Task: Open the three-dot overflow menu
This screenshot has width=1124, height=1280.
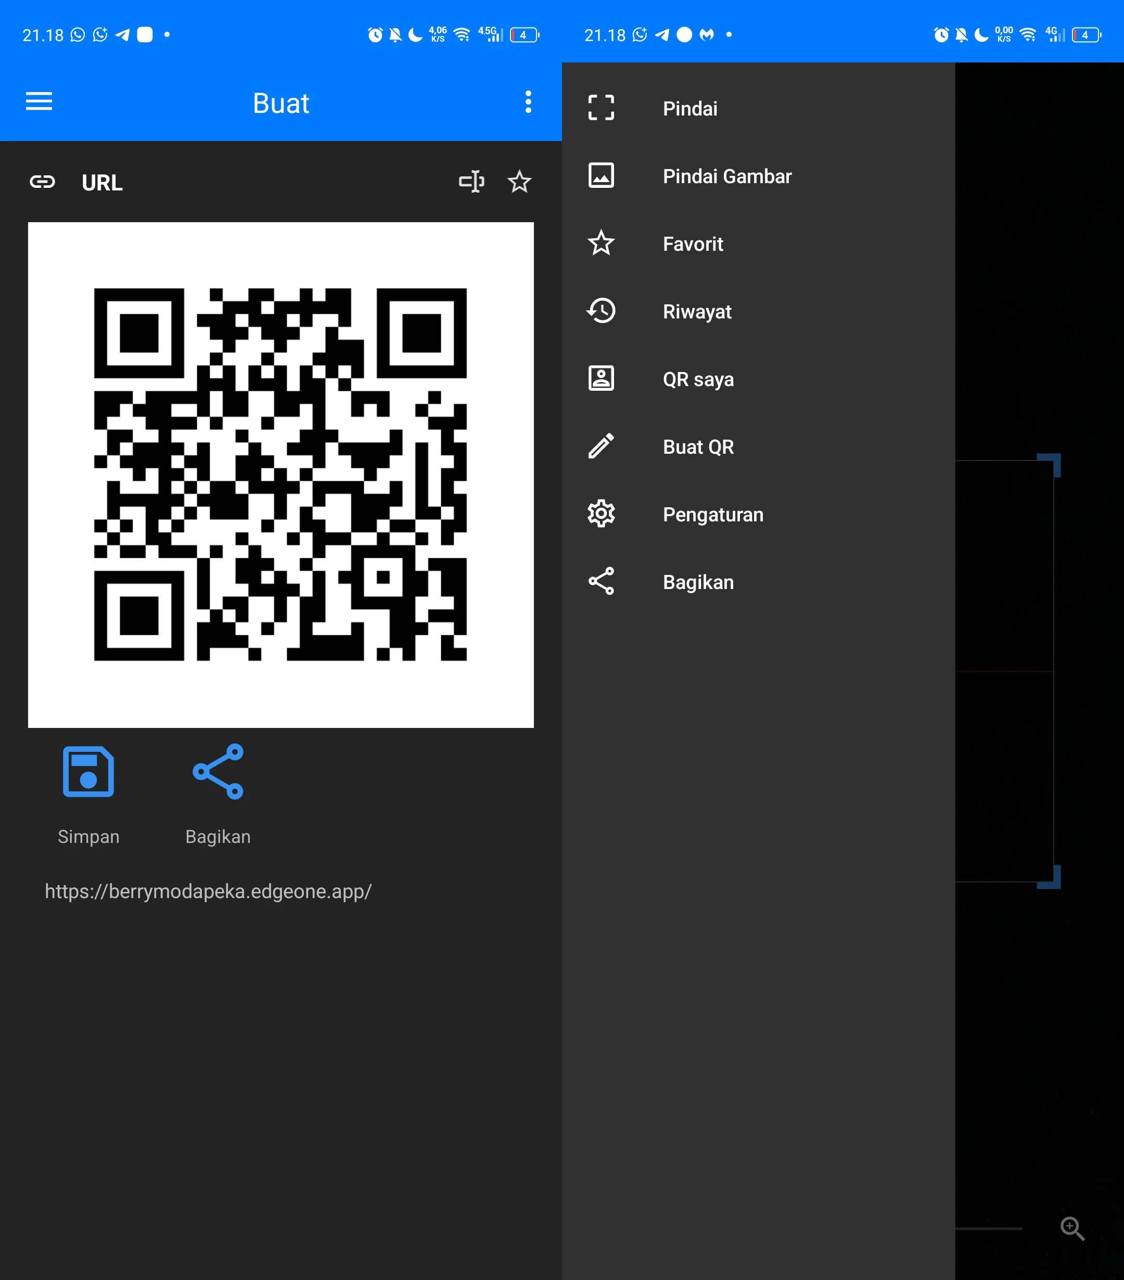Action: [x=528, y=102]
